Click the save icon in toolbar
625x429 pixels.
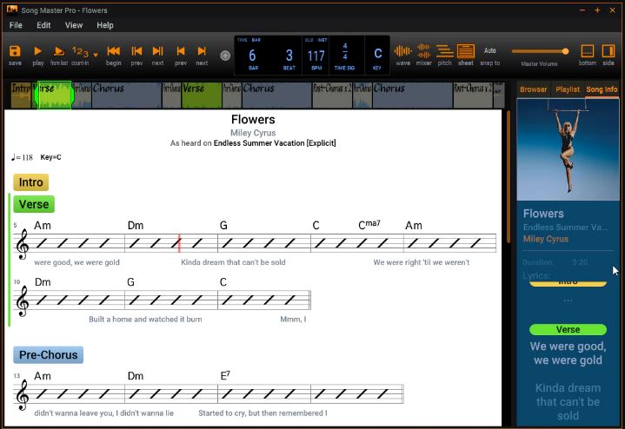(x=15, y=54)
